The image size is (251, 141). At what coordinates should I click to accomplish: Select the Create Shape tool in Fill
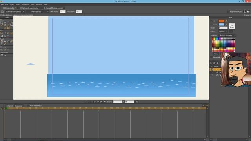point(5,33)
